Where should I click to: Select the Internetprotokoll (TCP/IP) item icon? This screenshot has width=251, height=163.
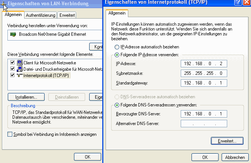pos(19,76)
